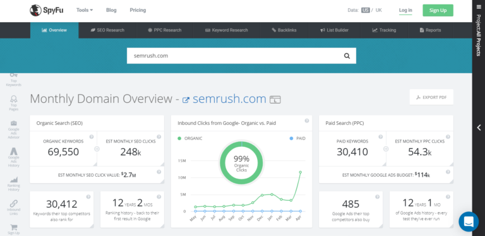The image size is (485, 236).
Task: Open the Pricing page
Action: point(138,10)
